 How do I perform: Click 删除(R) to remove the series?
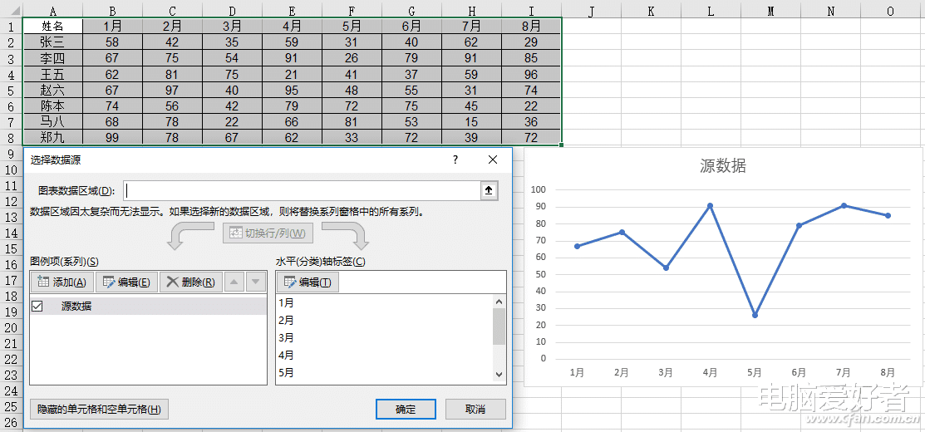coord(191,282)
